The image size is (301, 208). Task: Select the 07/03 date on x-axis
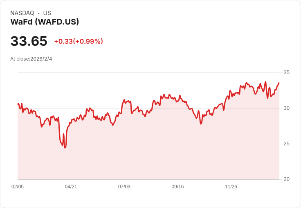click(124, 187)
